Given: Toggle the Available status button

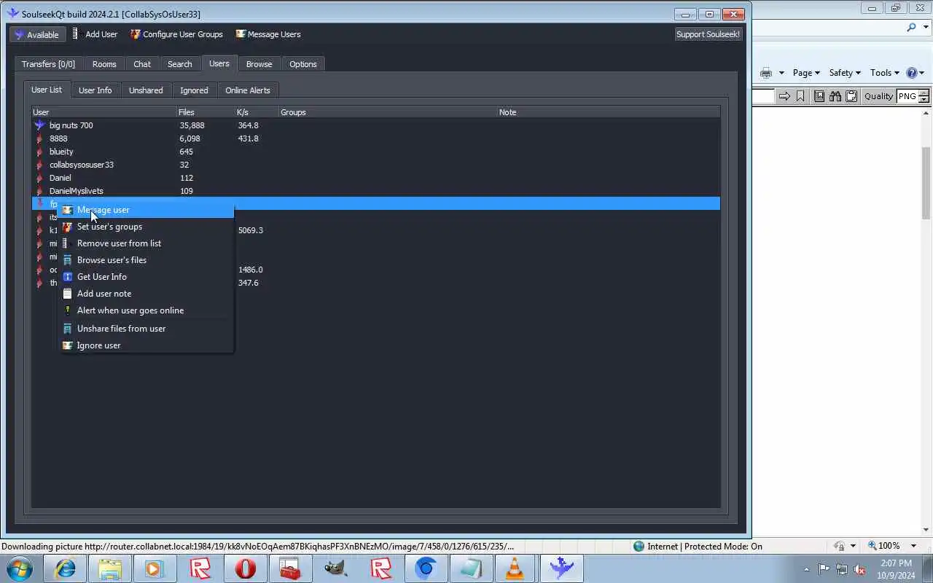Looking at the screenshot, I should click(37, 34).
